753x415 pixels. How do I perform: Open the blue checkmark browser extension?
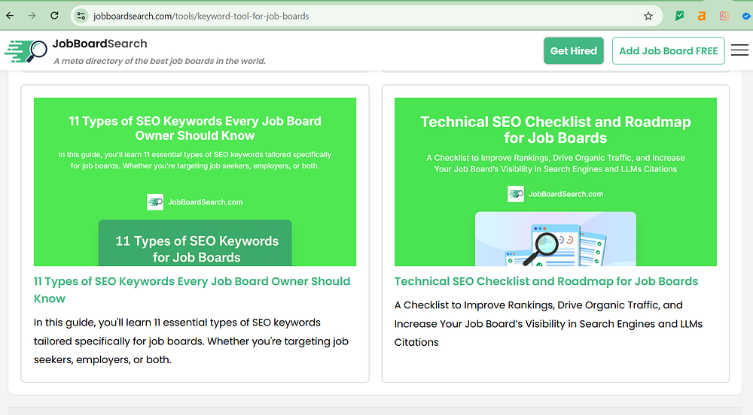(x=745, y=16)
